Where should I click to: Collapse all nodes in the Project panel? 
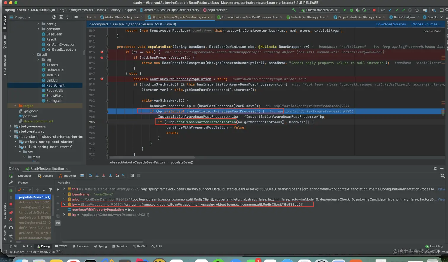pyautogui.click(x=68, y=17)
